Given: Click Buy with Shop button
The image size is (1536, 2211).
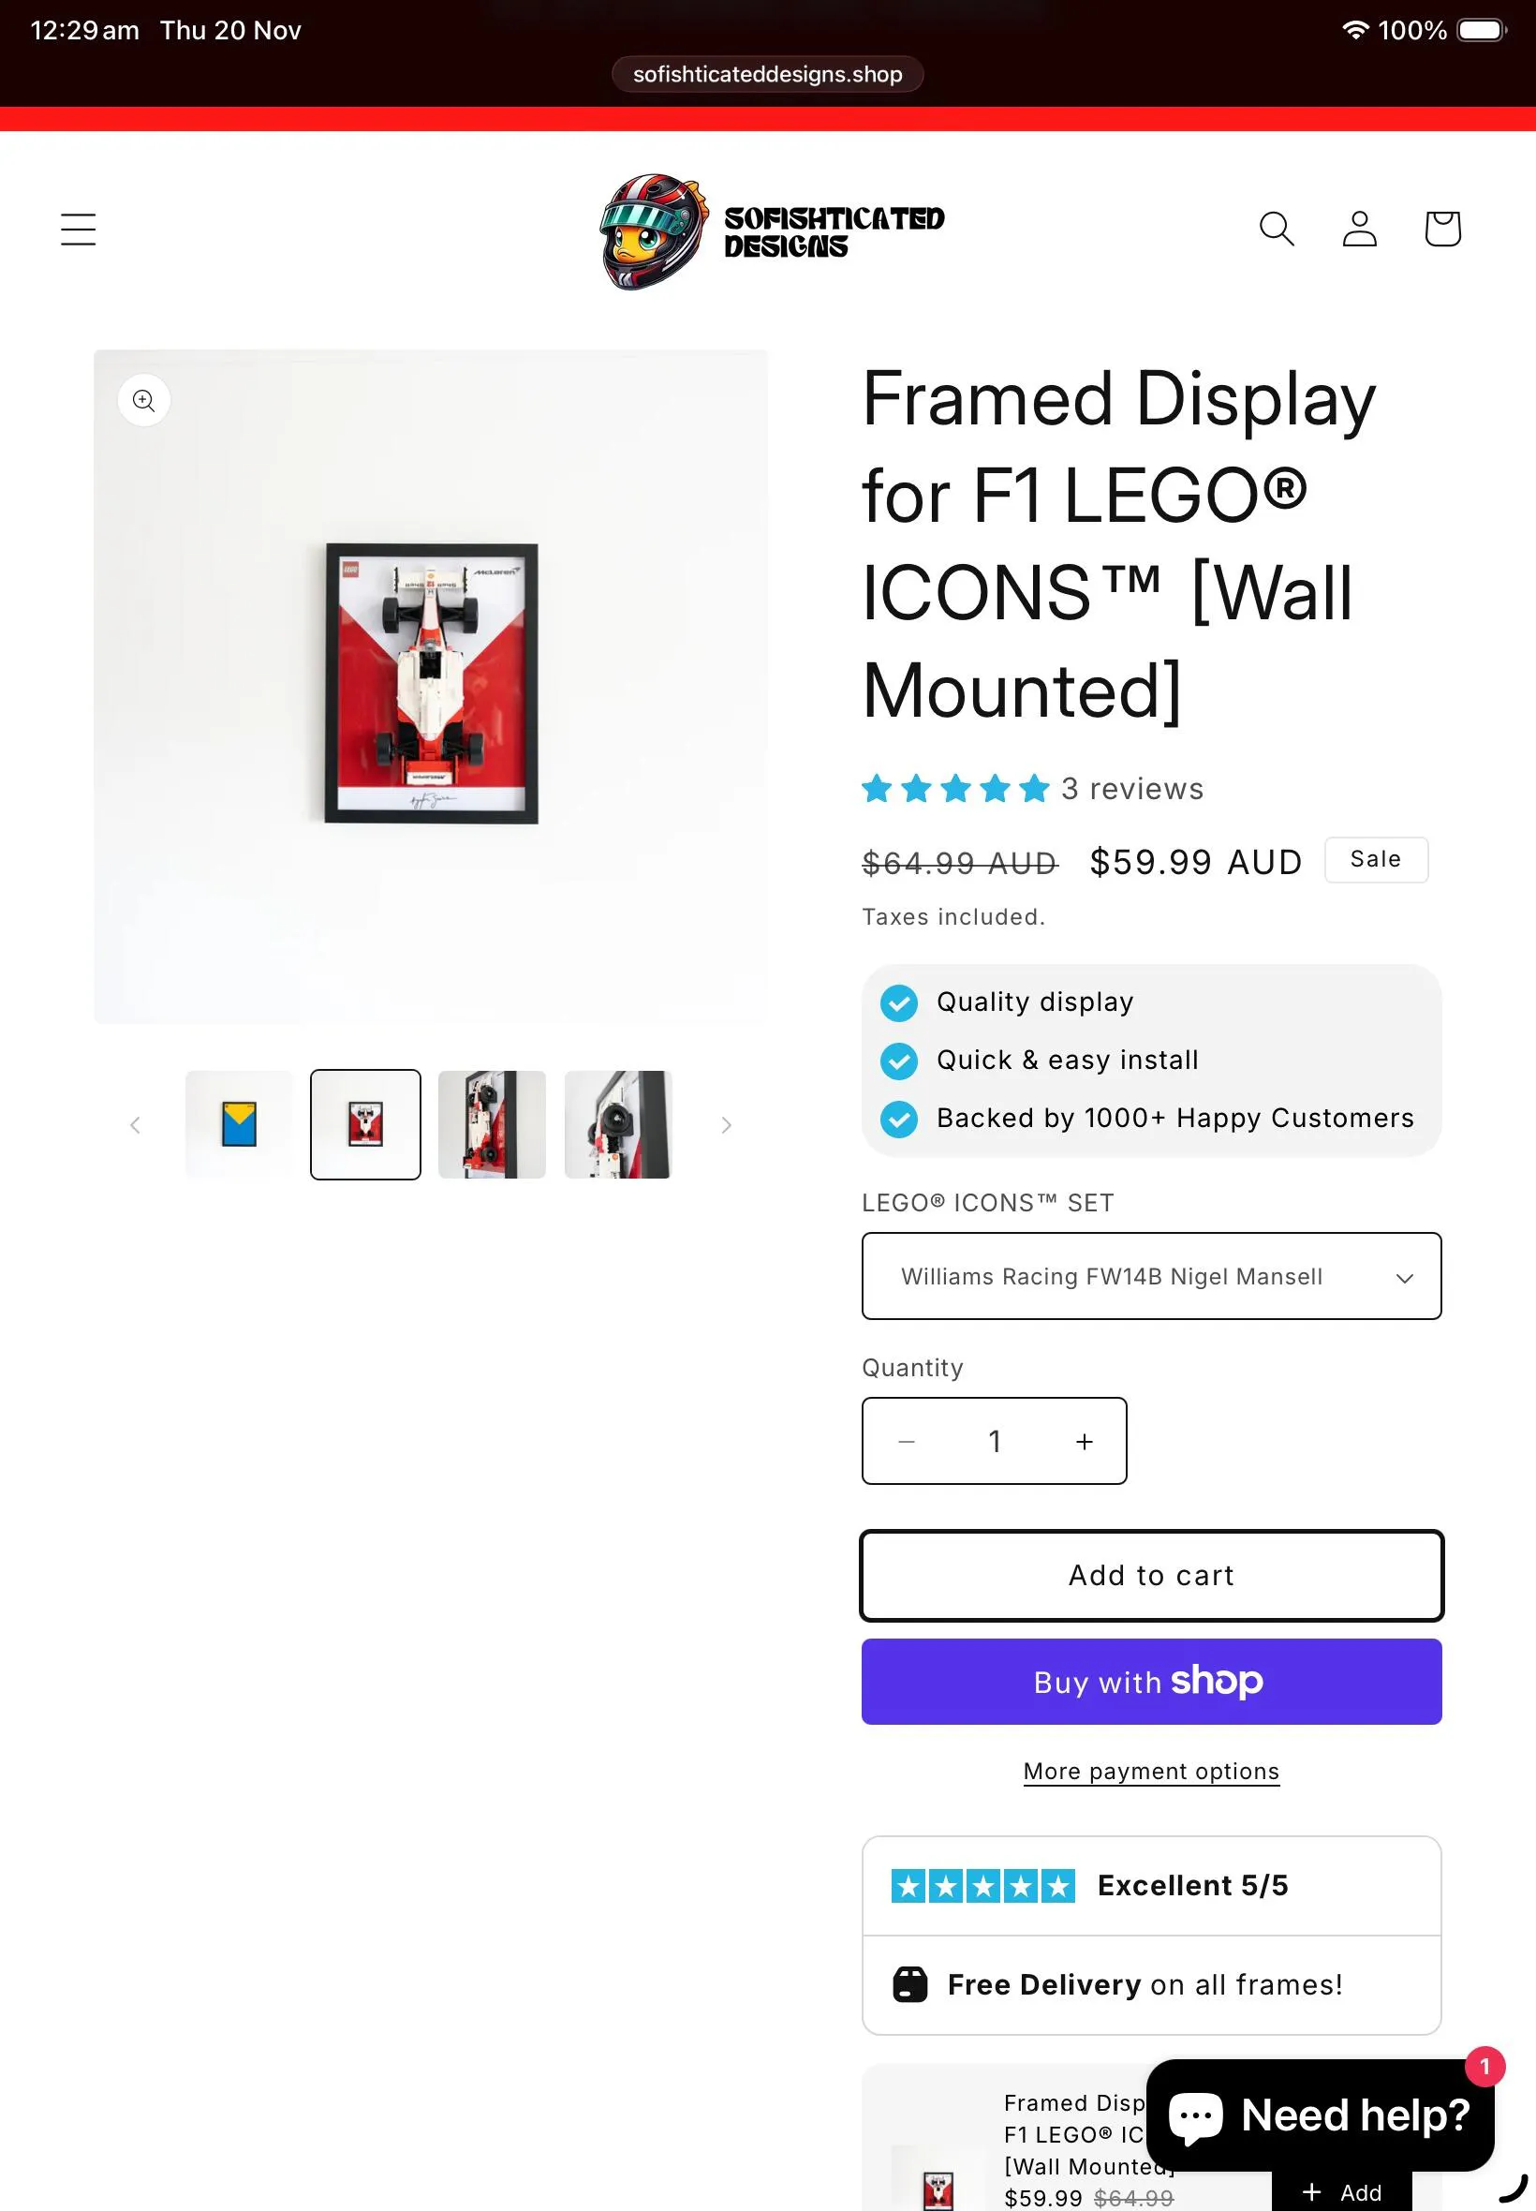Looking at the screenshot, I should coord(1151,1682).
